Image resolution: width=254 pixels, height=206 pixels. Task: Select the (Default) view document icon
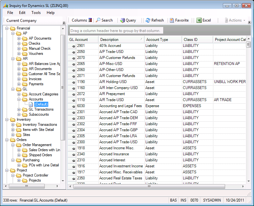click(31, 104)
